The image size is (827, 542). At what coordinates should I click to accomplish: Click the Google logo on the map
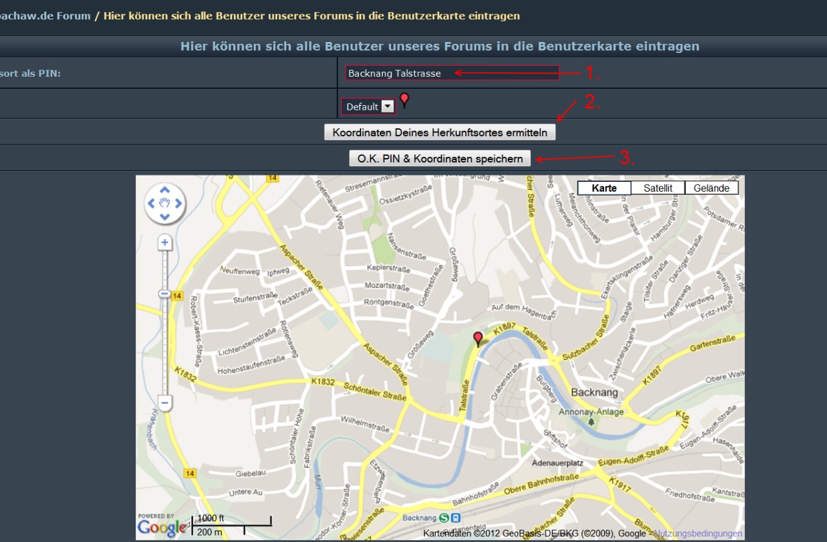162,527
